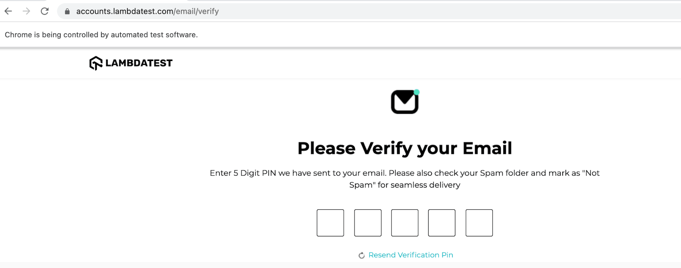
Task: Click the LAMBDATEST wordmark text
Action: (139, 63)
